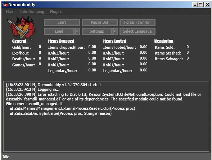Open the Load dropdown arrow
This screenshot has height=160, width=212.
point(77,31)
